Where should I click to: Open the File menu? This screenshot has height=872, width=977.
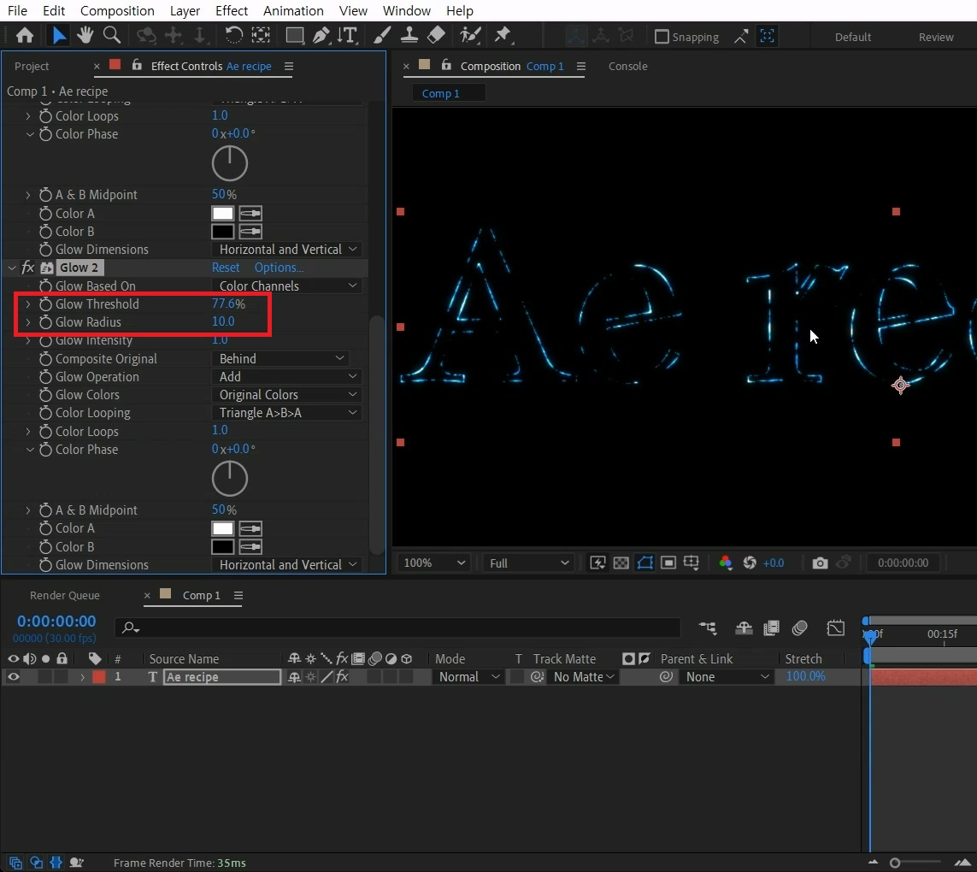point(17,10)
